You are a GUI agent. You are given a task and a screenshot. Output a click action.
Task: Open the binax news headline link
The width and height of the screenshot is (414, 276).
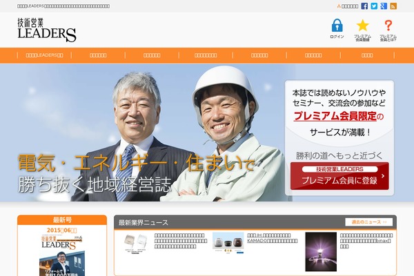(366, 241)
